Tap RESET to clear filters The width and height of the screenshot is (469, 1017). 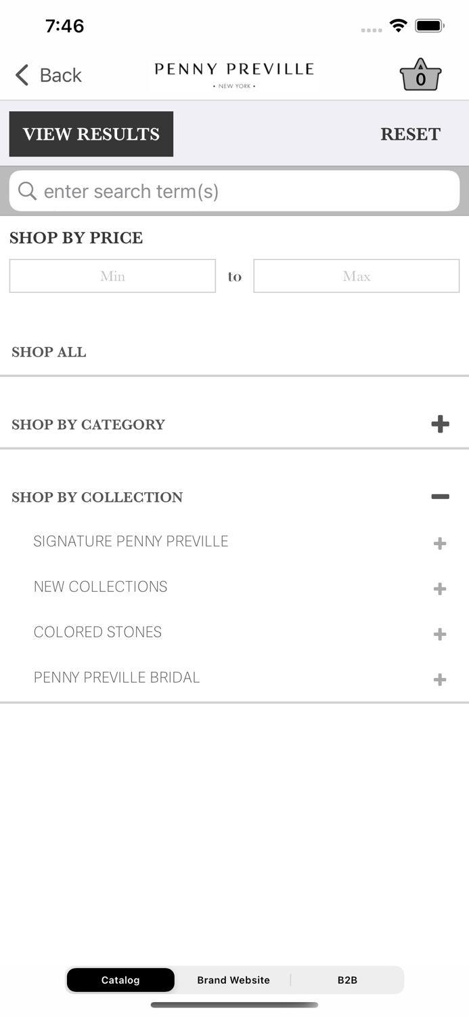[x=411, y=134]
